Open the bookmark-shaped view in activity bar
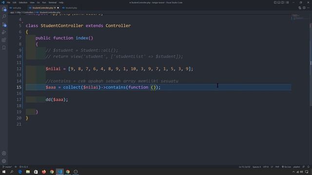The image size is (312, 175). pyautogui.click(x=4, y=48)
